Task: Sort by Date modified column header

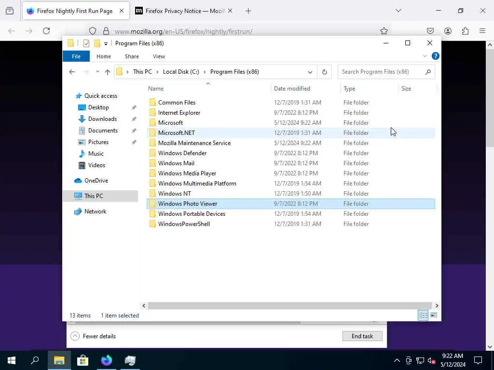Action: coord(305,89)
